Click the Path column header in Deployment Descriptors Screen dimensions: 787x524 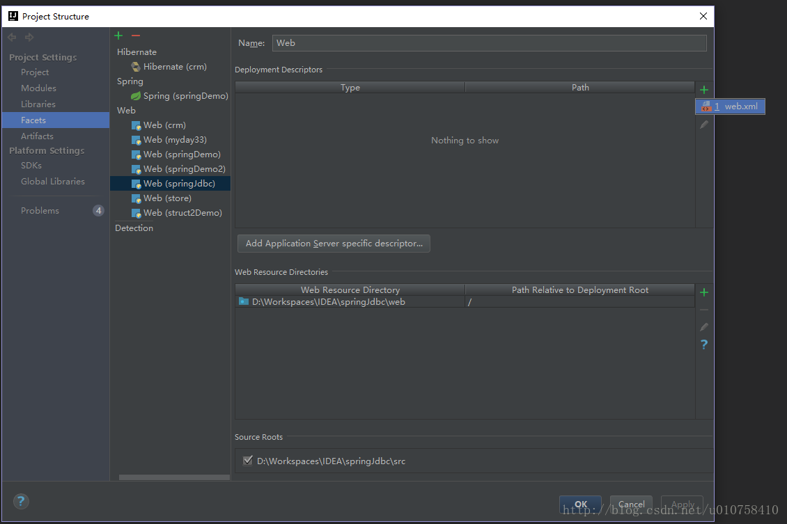click(579, 87)
